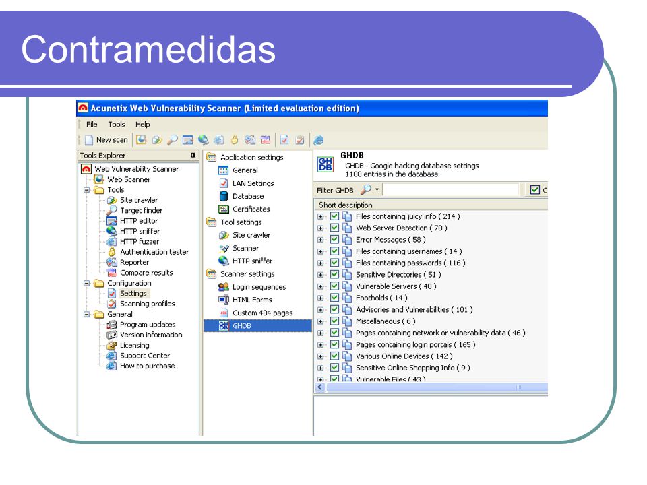Viewport: 647px width, 485px height.
Task: Open the Tools menu
Action: (117, 124)
